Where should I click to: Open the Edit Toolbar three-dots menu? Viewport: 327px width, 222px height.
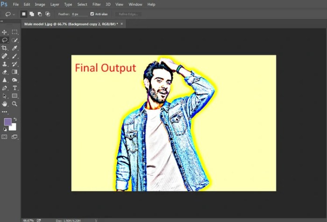[x=4, y=112]
